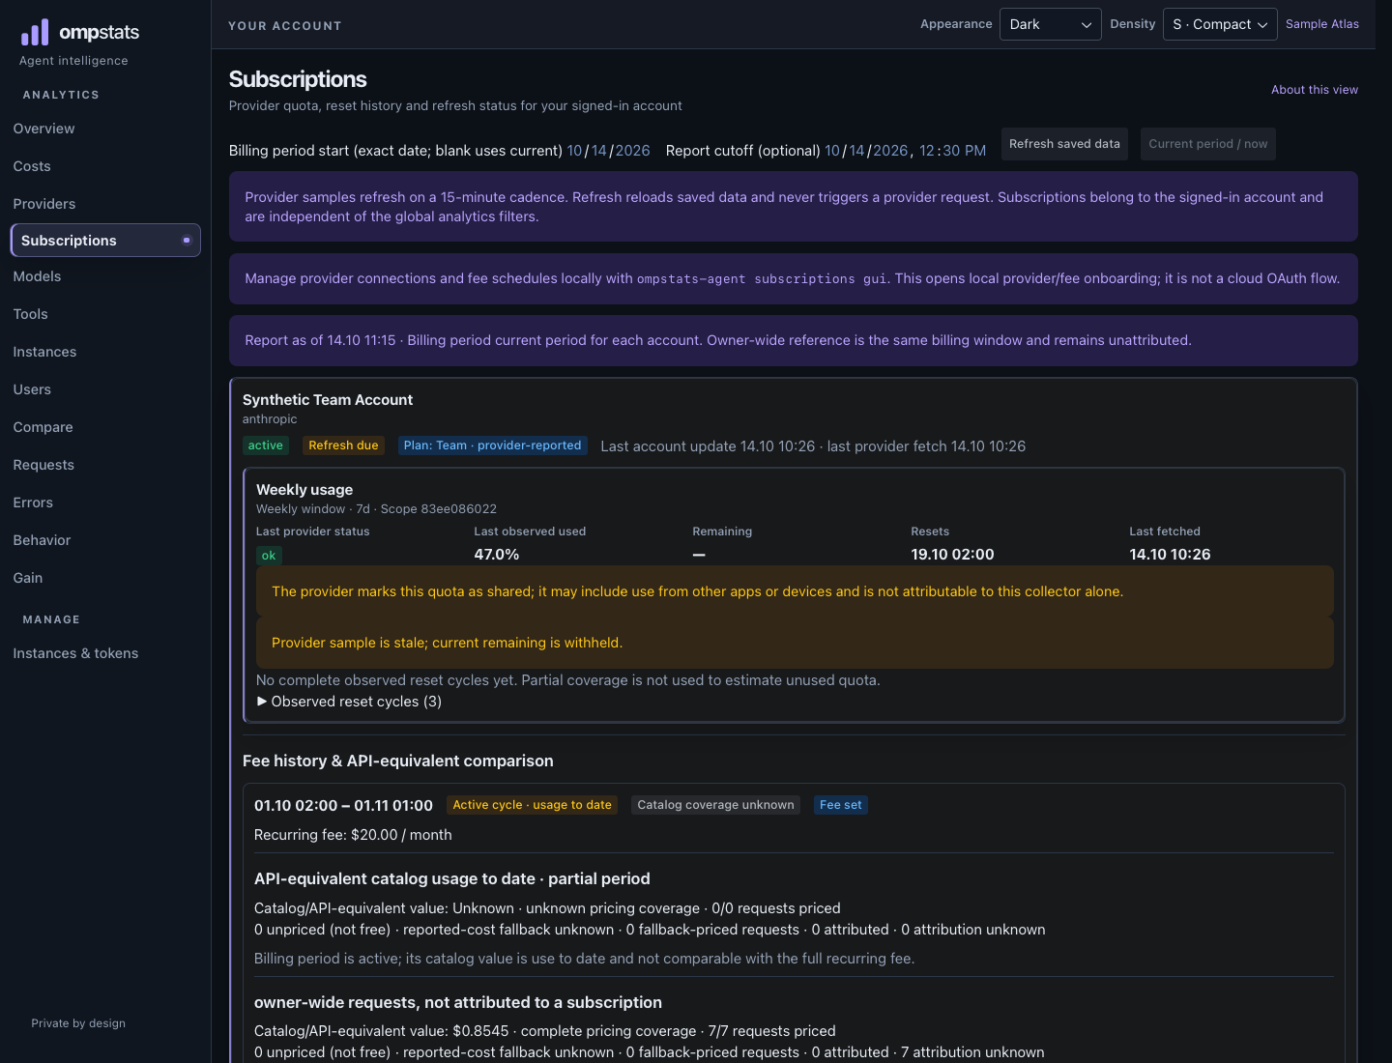This screenshot has width=1392, height=1063.
Task: Click the Refresh saved data button
Action: point(1064,144)
